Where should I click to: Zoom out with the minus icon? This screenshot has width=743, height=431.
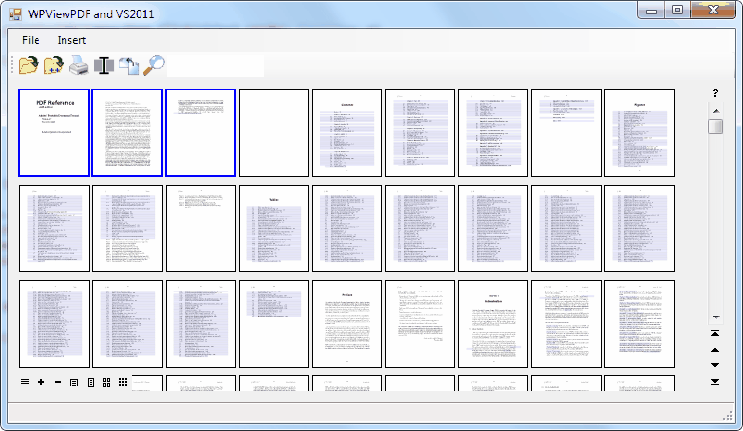[x=58, y=382]
